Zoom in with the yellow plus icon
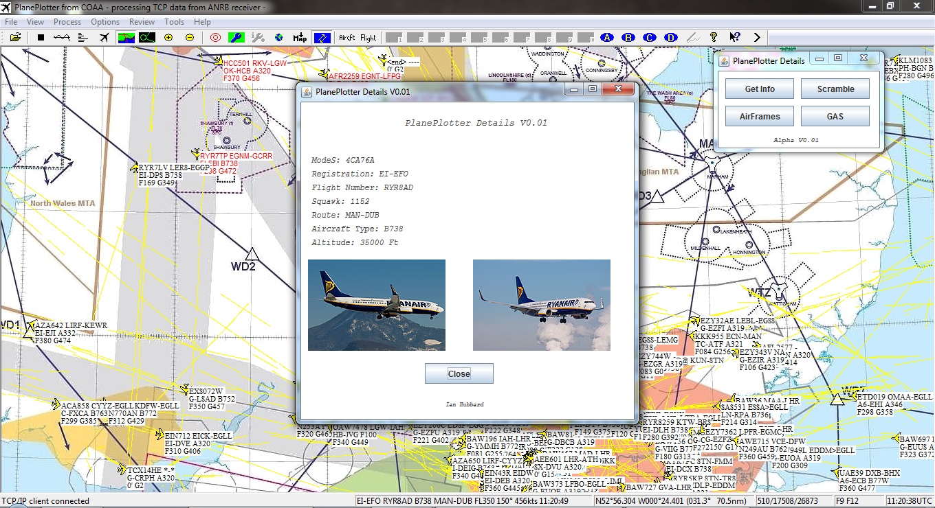The width and height of the screenshot is (935, 508). tap(168, 38)
